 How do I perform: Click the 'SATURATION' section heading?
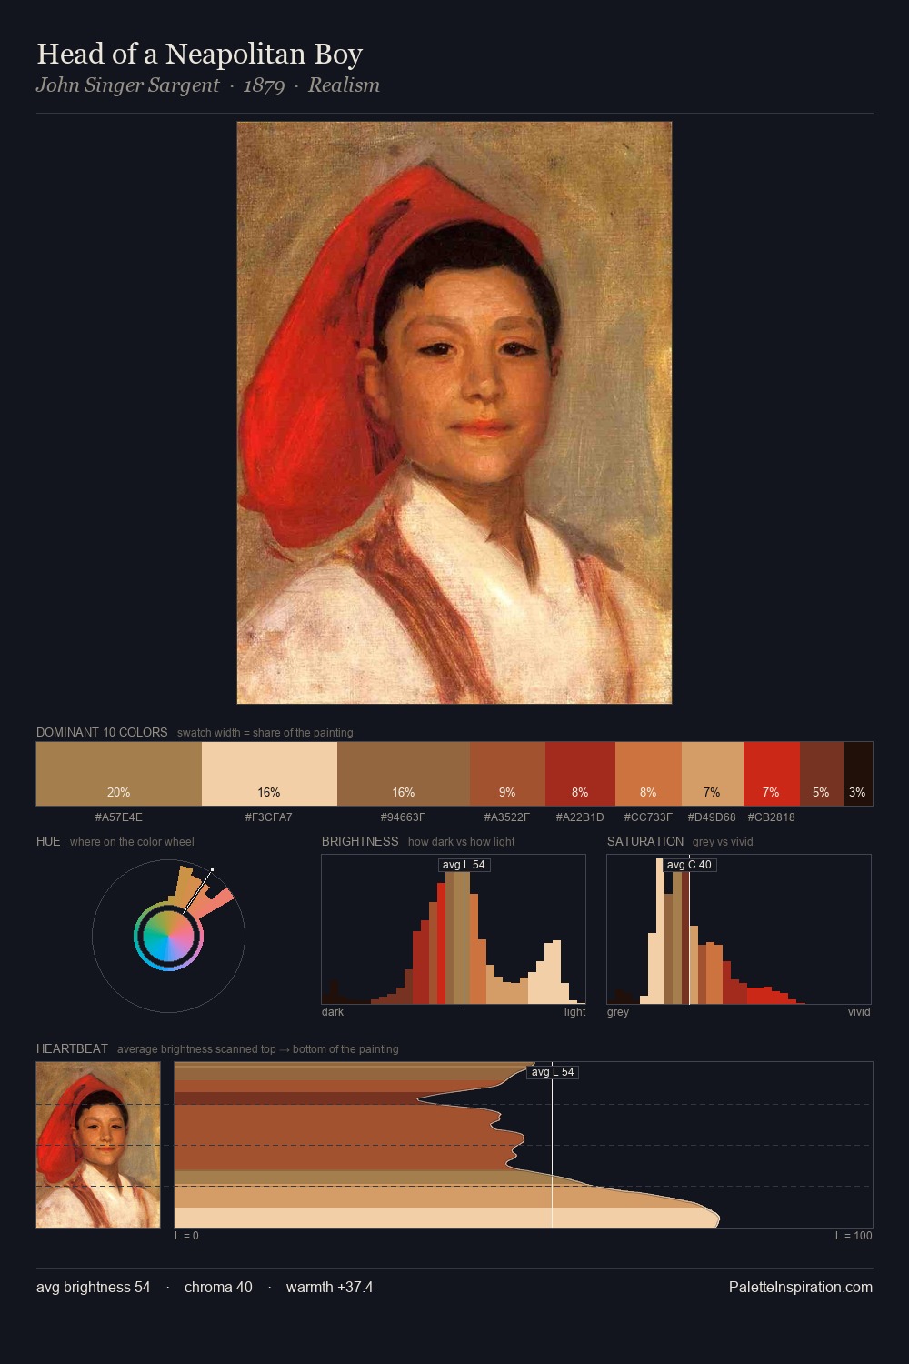[x=645, y=841]
